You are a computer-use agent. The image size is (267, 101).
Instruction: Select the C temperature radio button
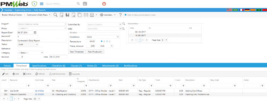click(107, 41)
